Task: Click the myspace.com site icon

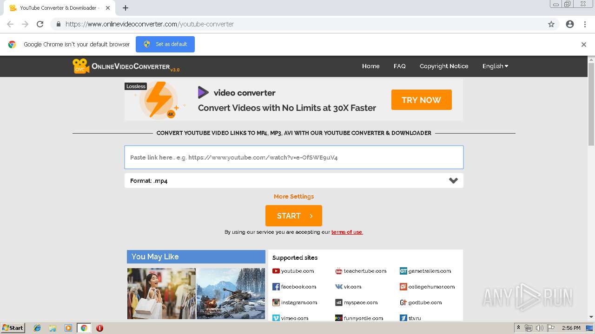Action: coord(339,302)
